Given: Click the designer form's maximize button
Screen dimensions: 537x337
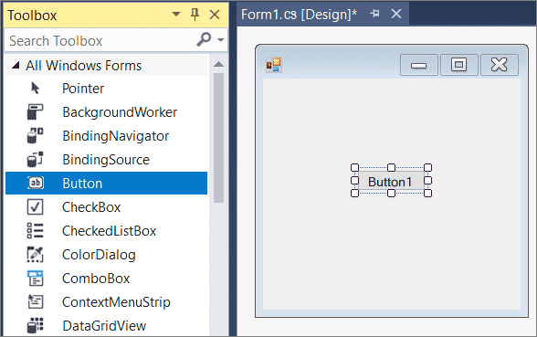Looking at the screenshot, I should [458, 64].
